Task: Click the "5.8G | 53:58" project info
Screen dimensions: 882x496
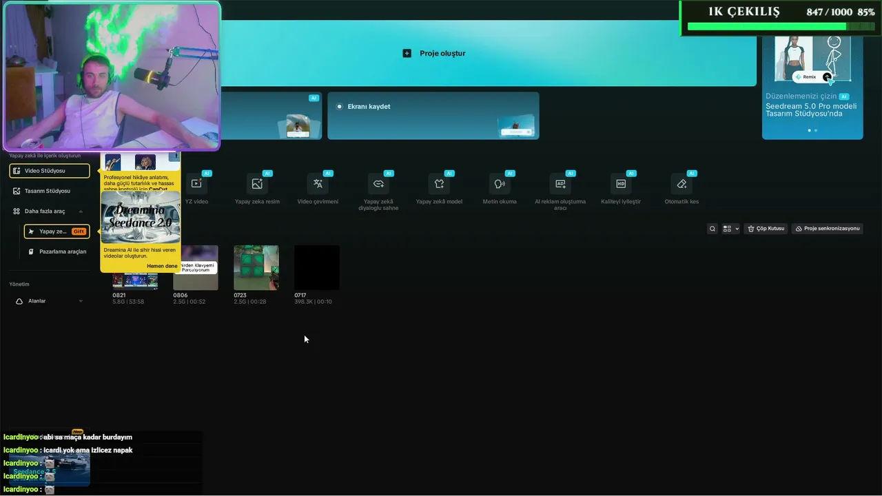Action: (128, 302)
